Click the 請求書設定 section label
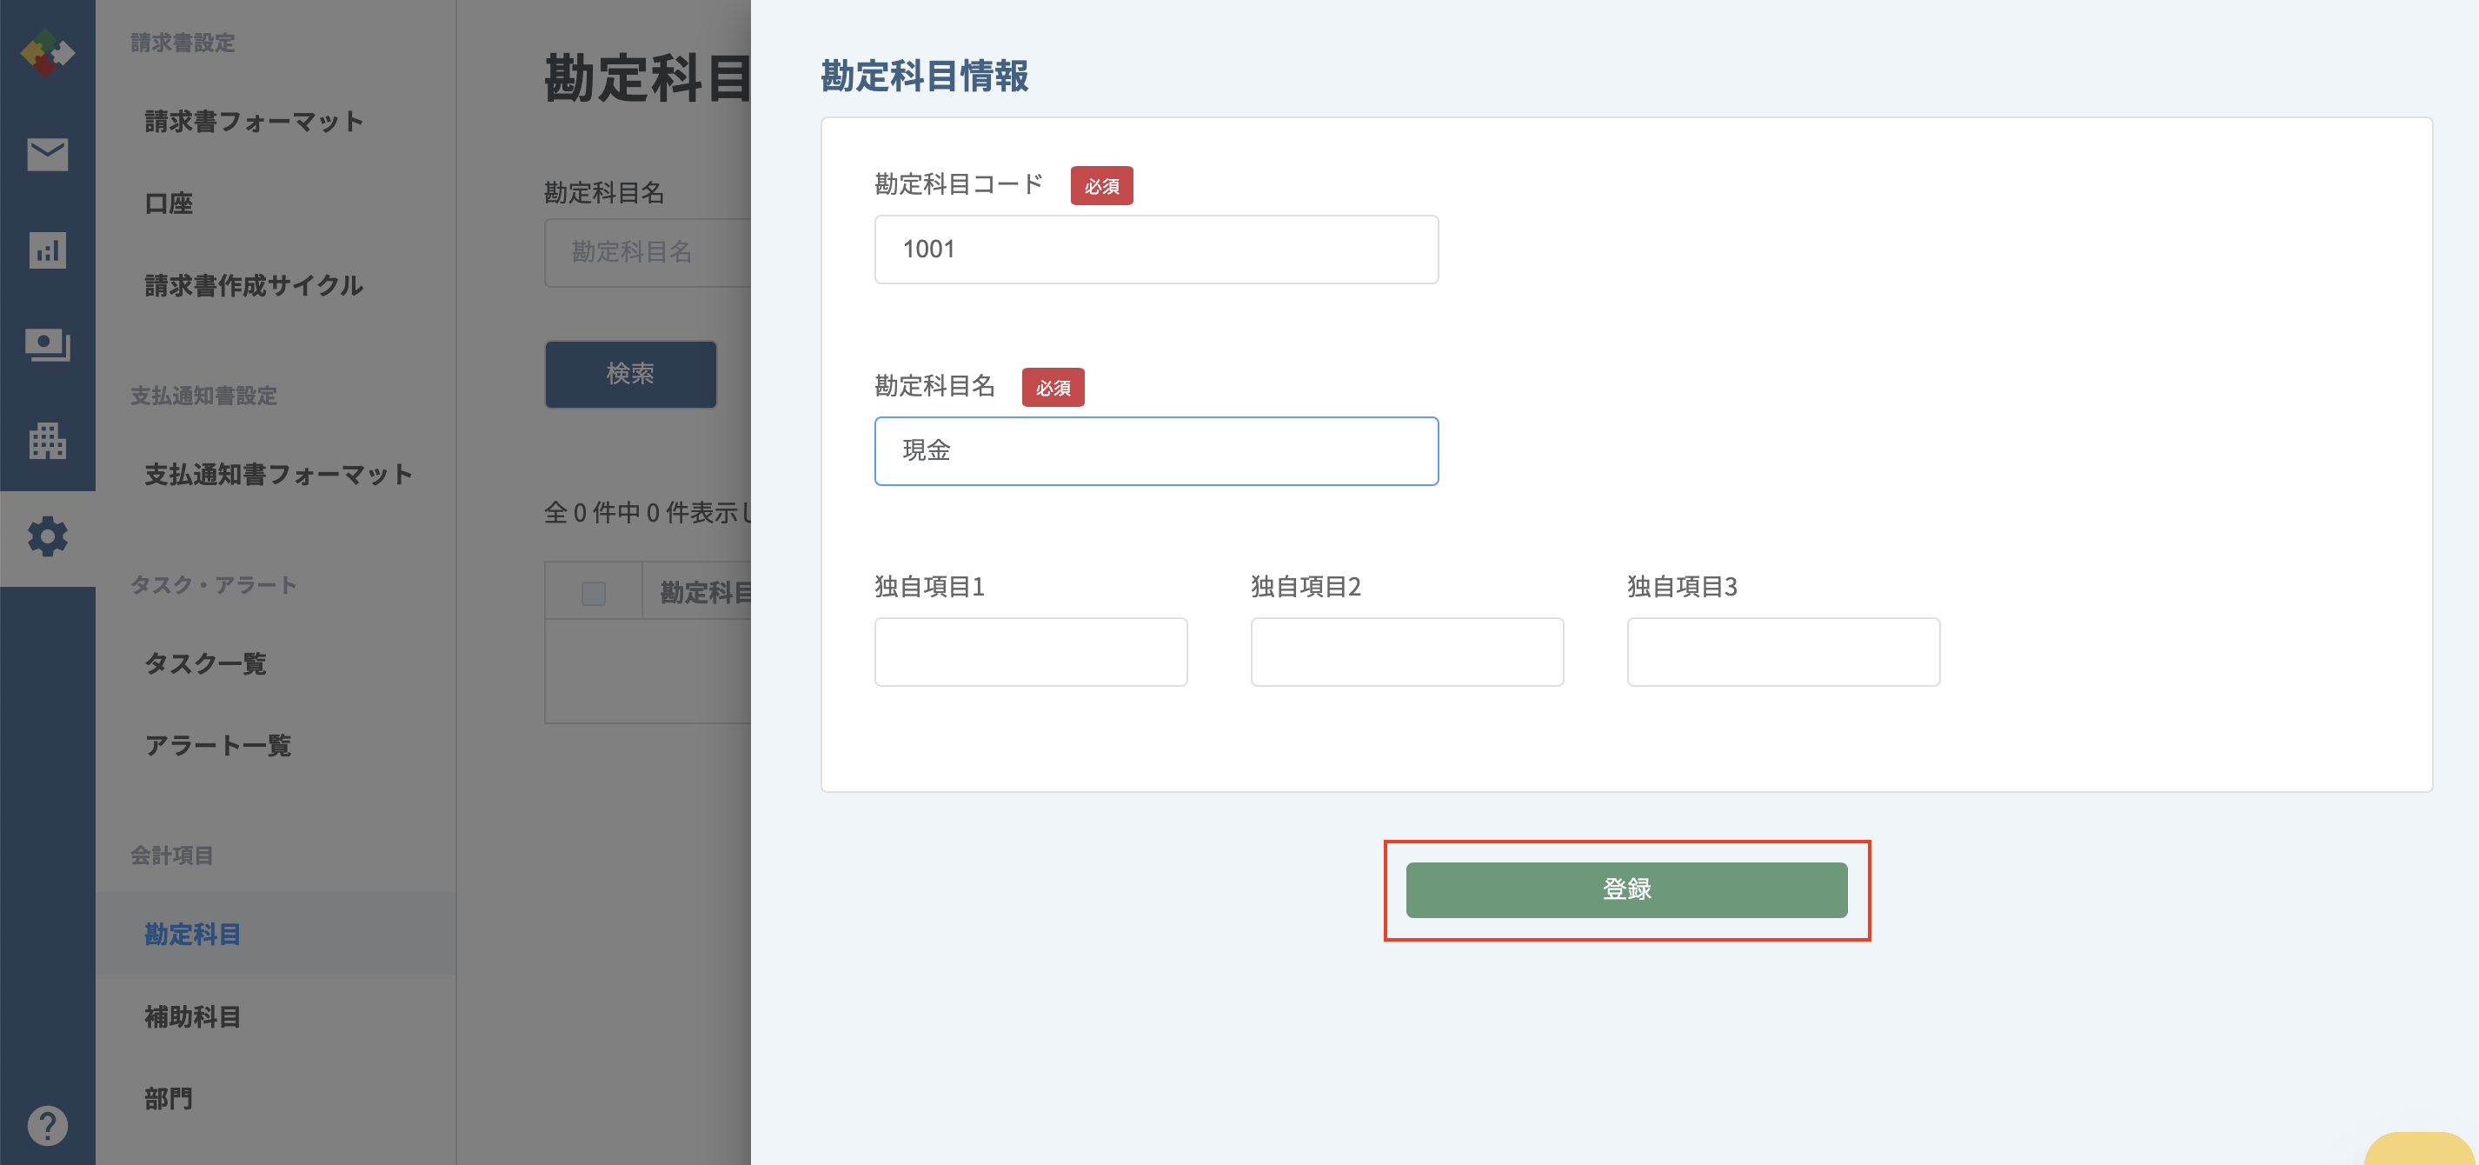Viewport: 2479px width, 1165px height. [183, 43]
